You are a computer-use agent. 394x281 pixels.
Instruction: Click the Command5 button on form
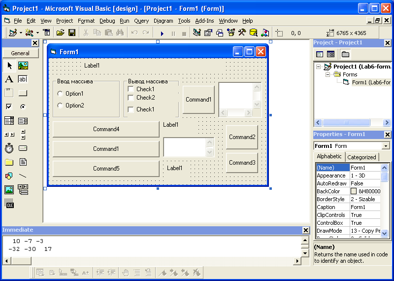click(106, 169)
